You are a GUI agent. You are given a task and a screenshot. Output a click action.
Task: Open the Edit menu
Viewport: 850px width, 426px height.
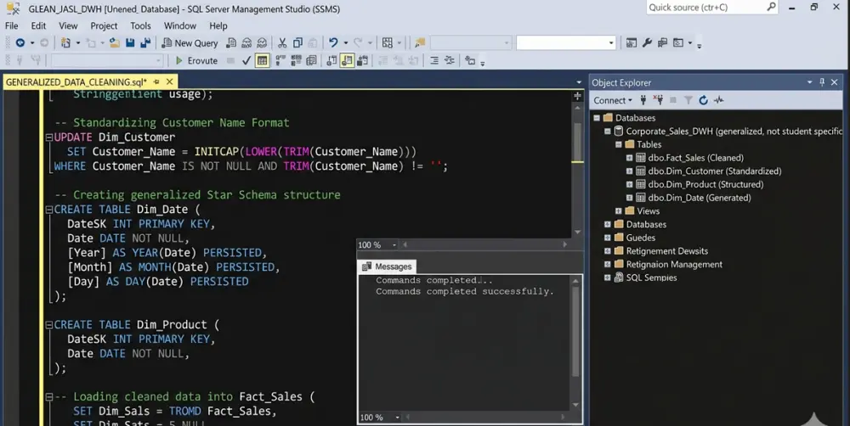tap(38, 25)
